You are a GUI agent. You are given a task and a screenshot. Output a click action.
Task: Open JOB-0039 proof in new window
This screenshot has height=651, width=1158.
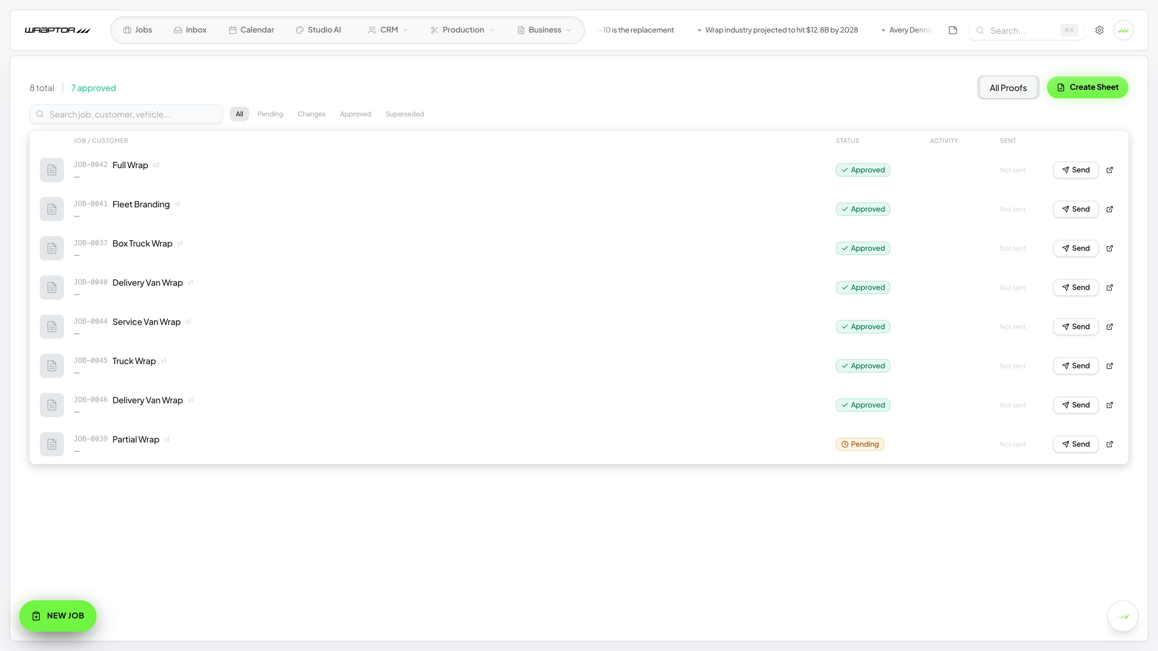pyautogui.click(x=1109, y=444)
